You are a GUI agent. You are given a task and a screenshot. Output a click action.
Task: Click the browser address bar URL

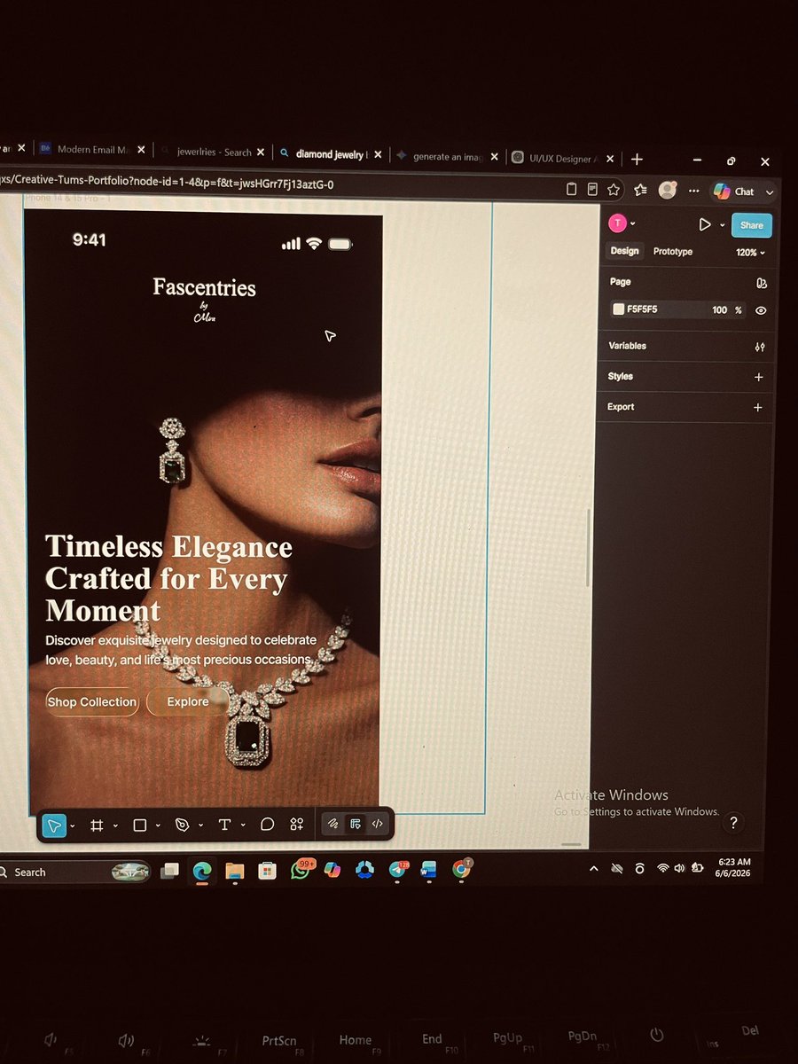point(168,184)
